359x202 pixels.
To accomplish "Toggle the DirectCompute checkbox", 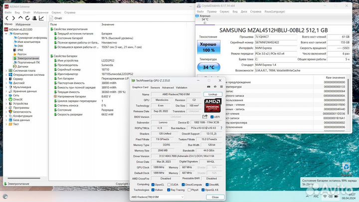I will (183, 185).
